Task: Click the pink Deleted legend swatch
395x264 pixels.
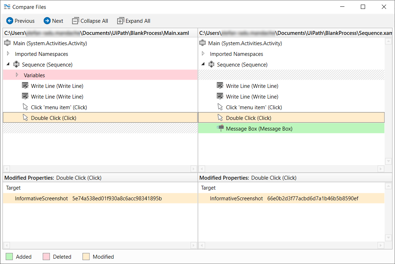Action: (x=46, y=257)
